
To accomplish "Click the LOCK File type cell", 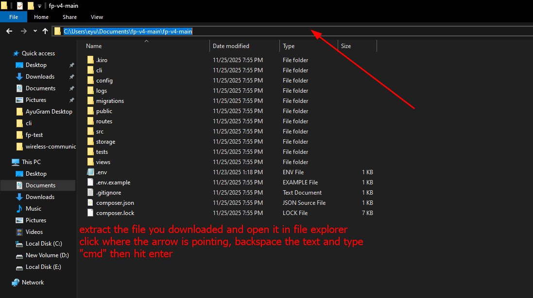I will point(295,213).
